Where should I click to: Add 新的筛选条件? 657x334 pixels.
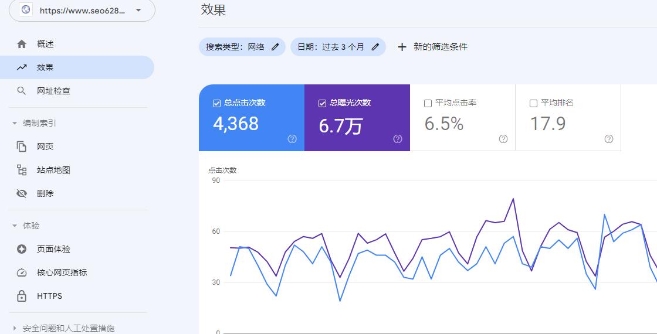coord(432,47)
